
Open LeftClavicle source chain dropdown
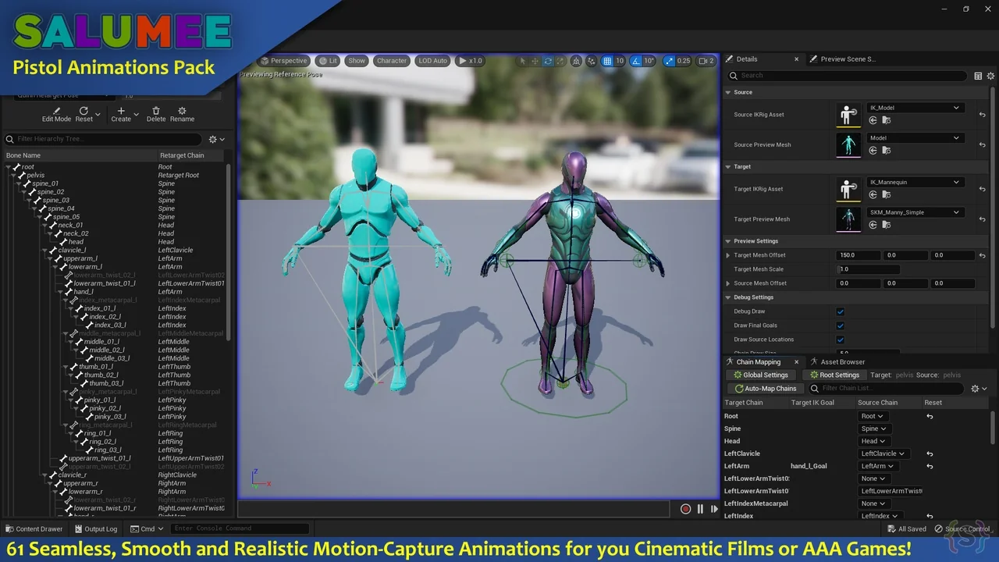[x=883, y=454]
